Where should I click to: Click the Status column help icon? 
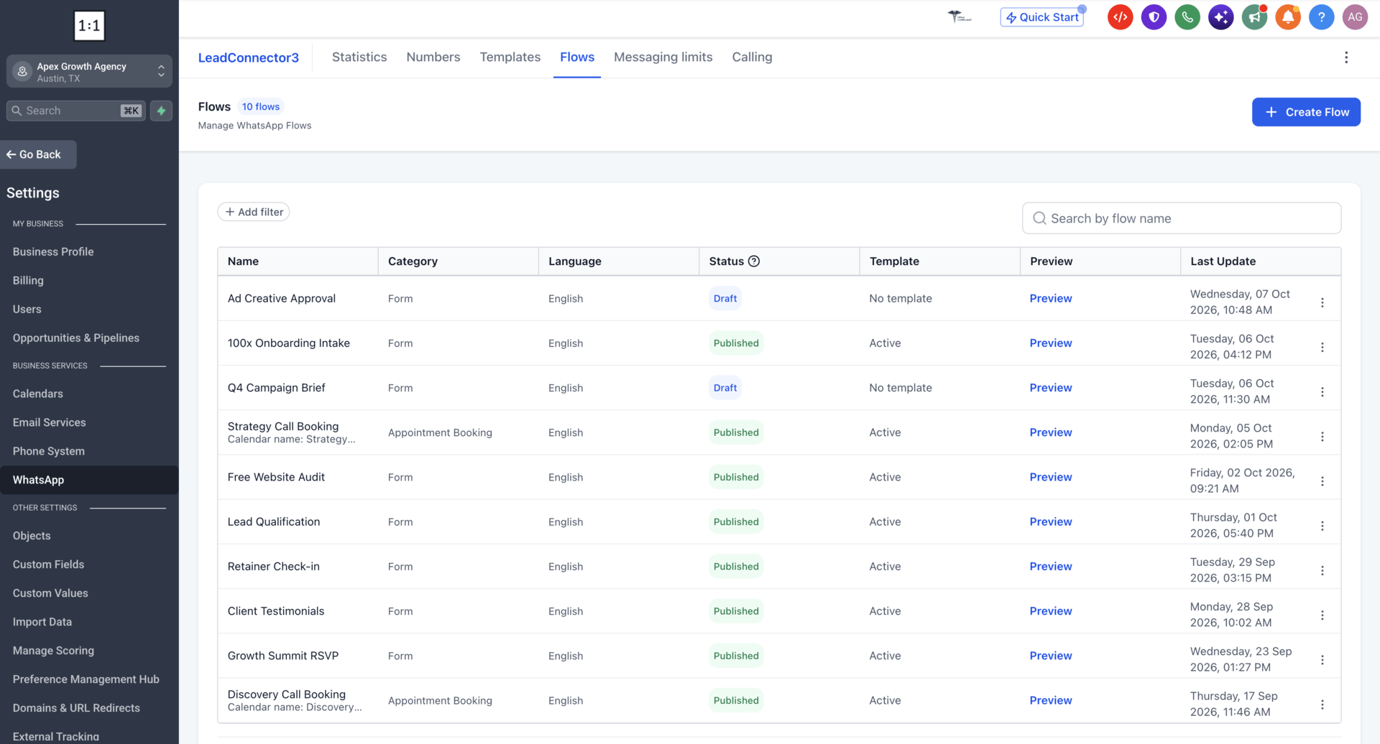(x=754, y=261)
